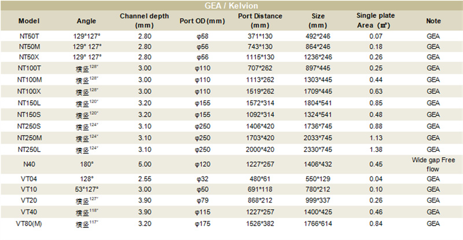Click single plate area 0.84
The image size is (463, 240).
pos(376,223)
